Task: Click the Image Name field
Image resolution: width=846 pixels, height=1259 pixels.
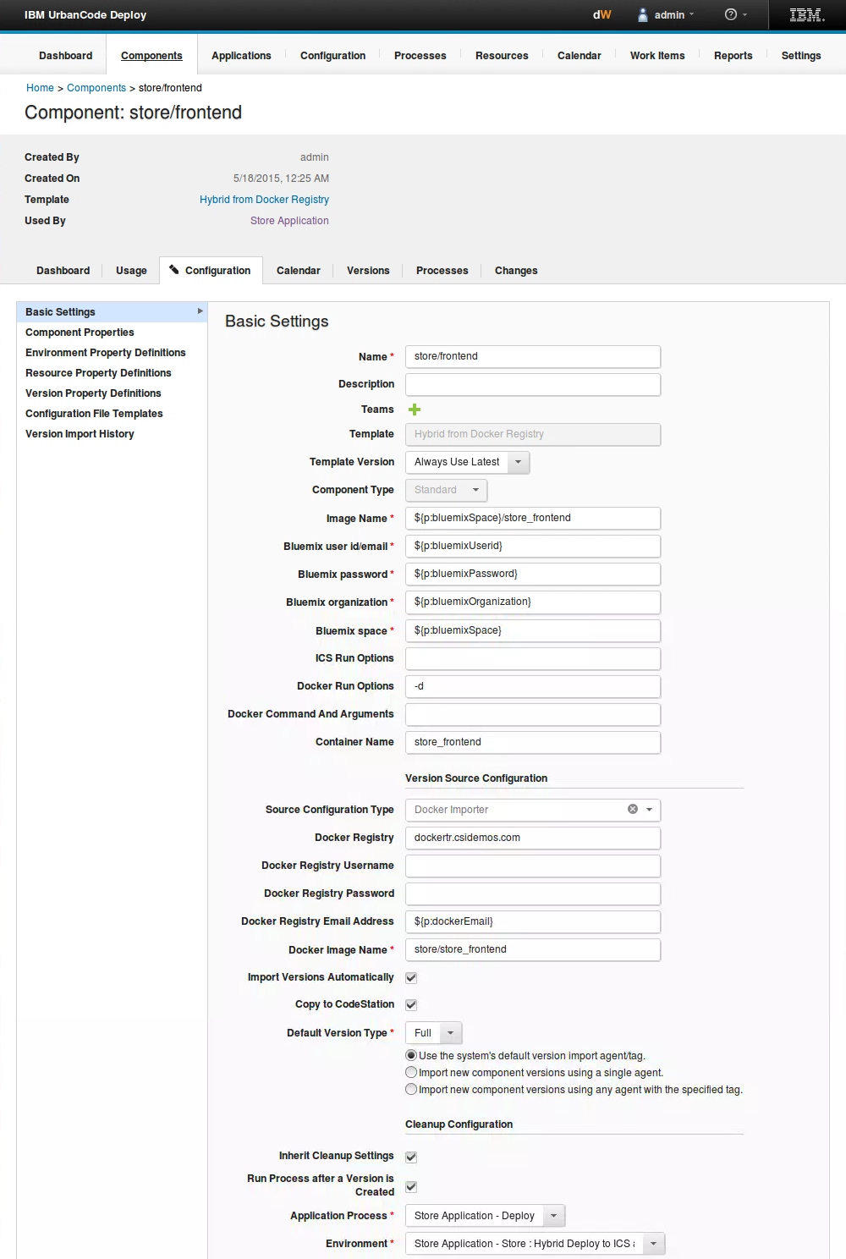Action: [x=533, y=518]
